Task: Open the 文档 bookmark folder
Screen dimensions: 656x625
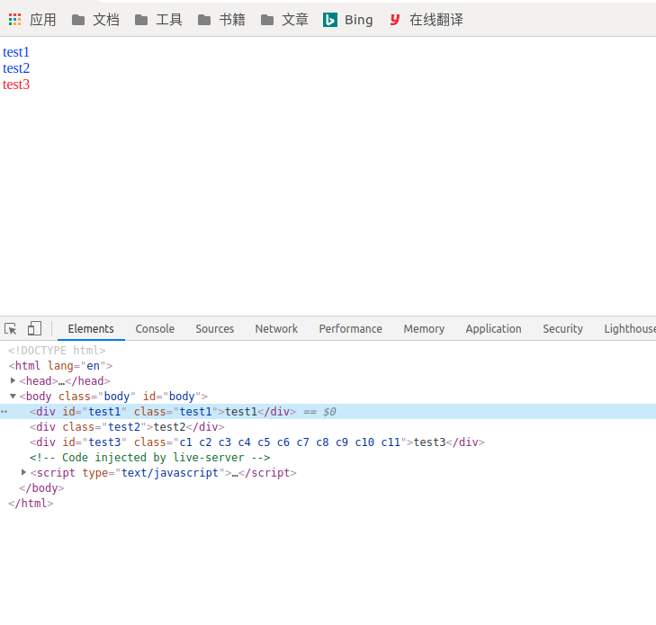Action: tap(95, 20)
